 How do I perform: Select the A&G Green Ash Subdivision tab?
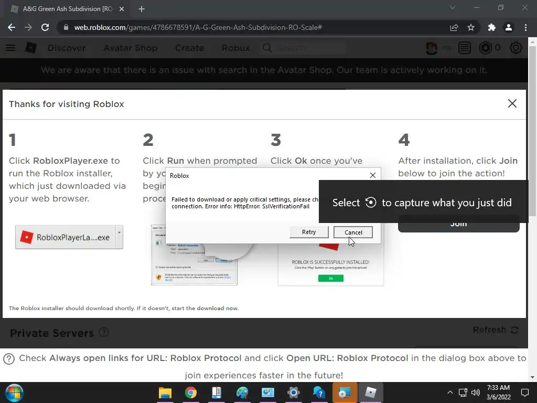68,9
